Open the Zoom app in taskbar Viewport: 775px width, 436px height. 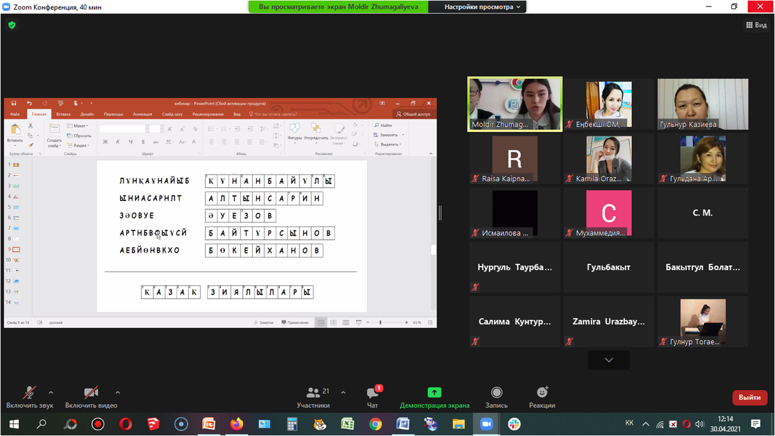point(487,424)
